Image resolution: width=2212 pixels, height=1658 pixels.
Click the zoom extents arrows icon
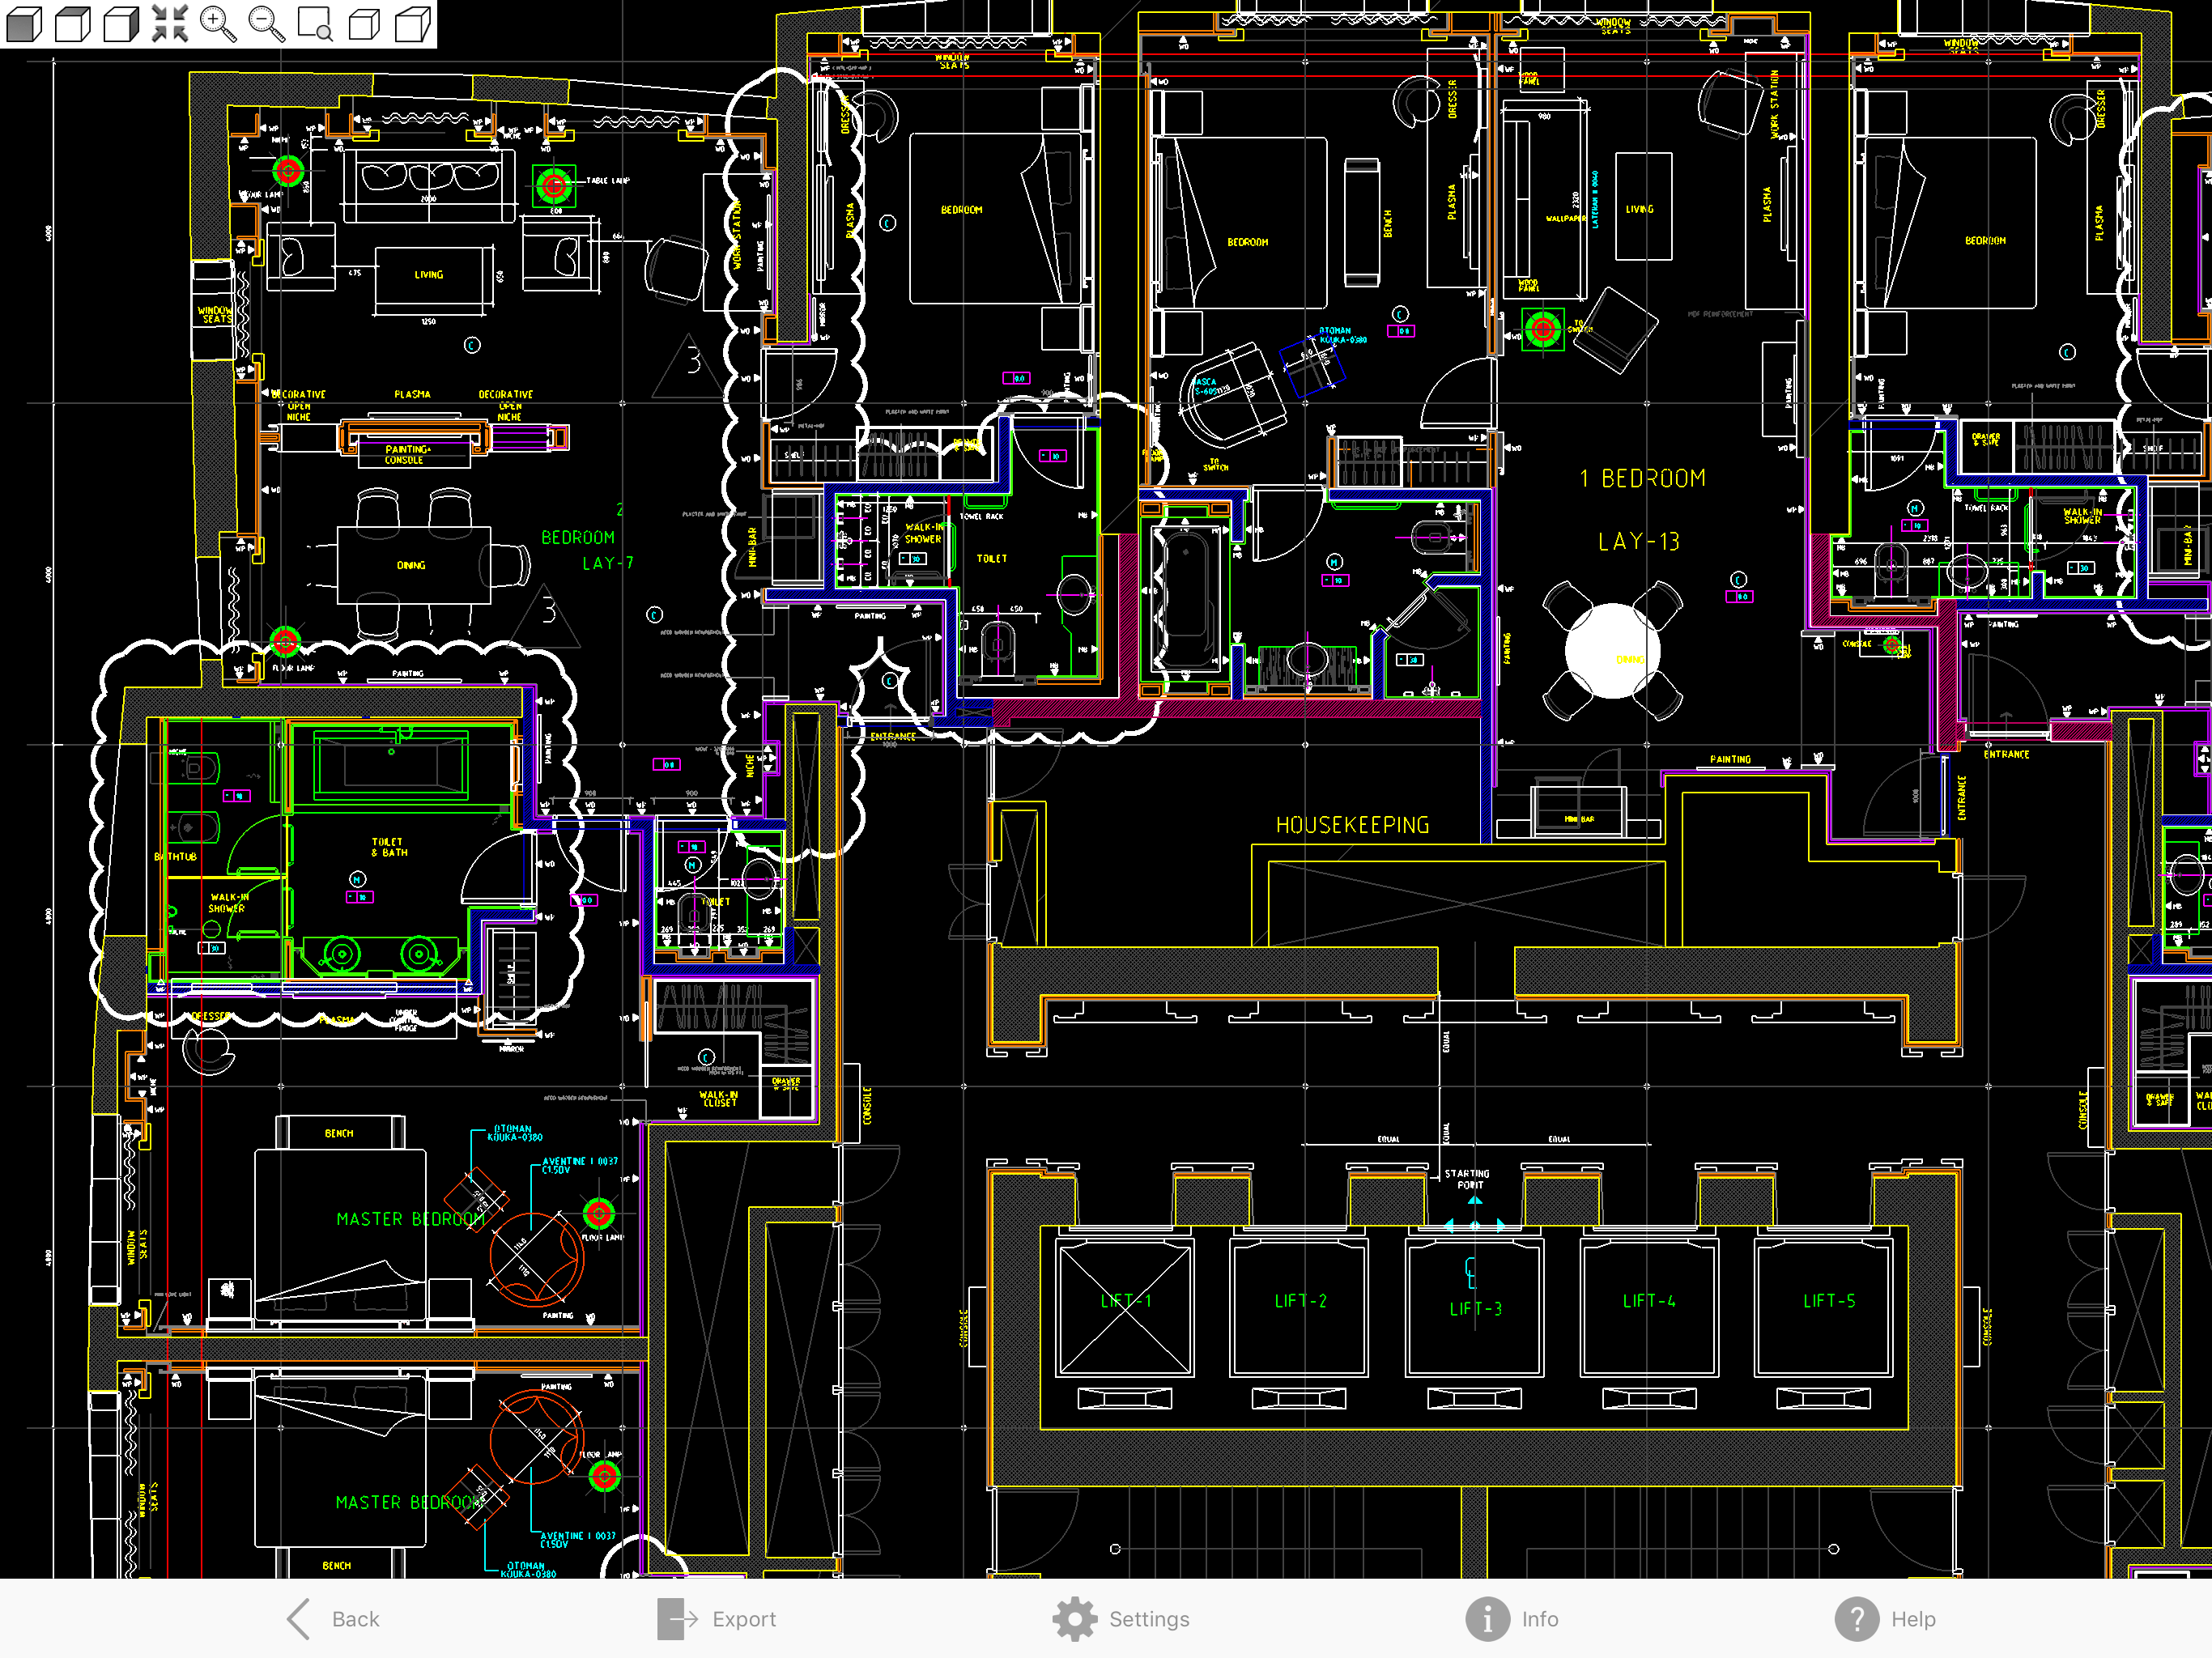(x=169, y=23)
